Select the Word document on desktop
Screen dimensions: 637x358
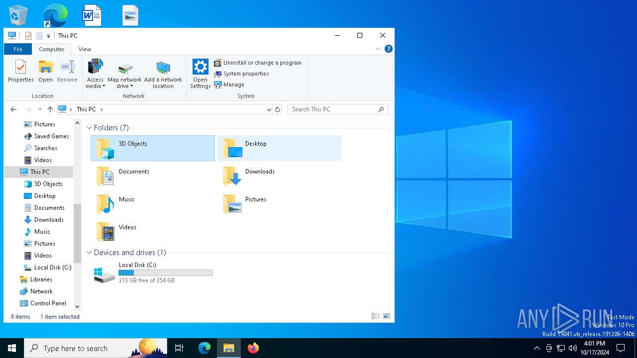92,15
